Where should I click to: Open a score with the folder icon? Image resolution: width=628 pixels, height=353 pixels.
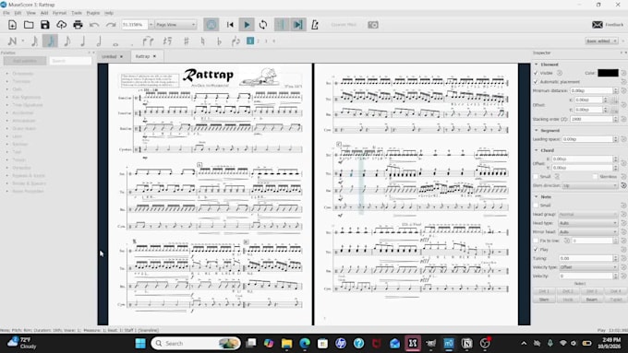pos(29,25)
